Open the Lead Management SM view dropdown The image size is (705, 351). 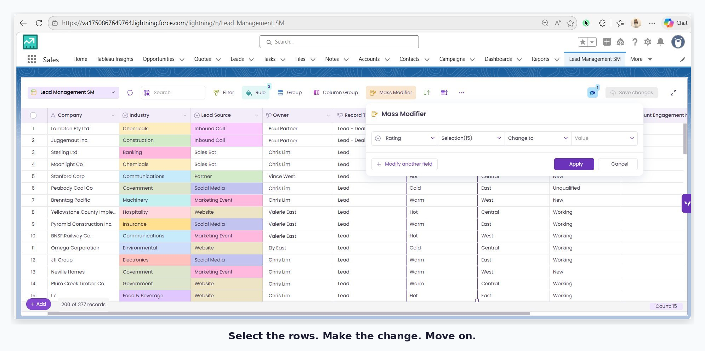(73, 92)
